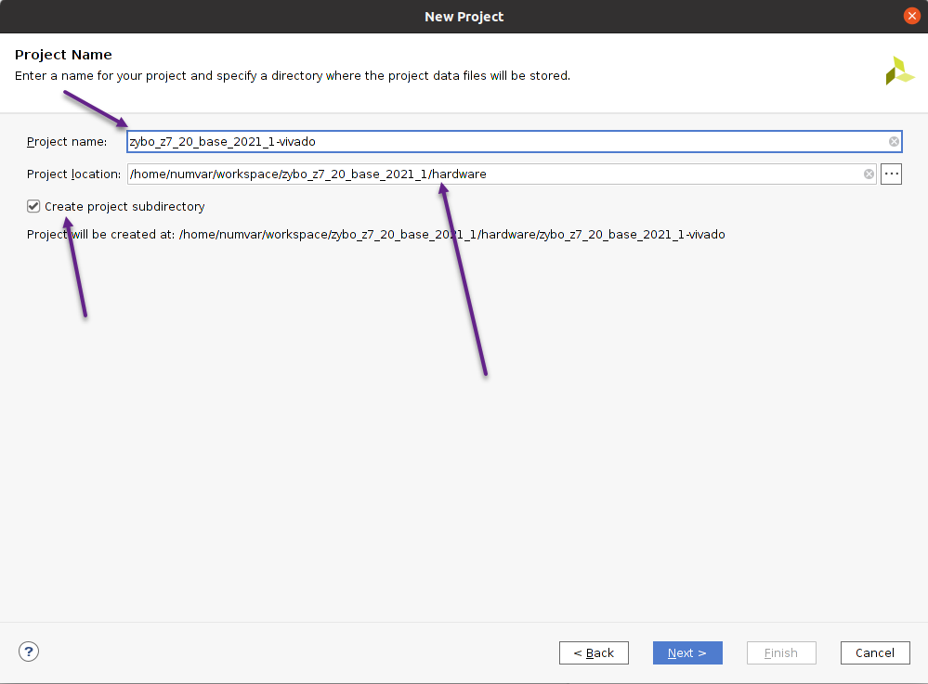
Task: Clear the Project location field with its X icon
Action: tap(869, 174)
